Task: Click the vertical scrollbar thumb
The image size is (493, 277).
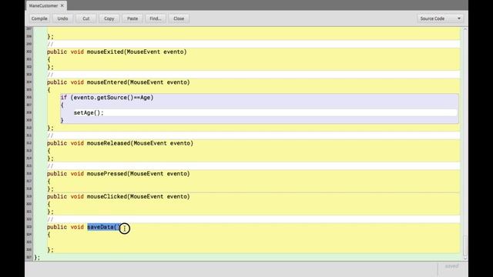Action: [x=465, y=245]
